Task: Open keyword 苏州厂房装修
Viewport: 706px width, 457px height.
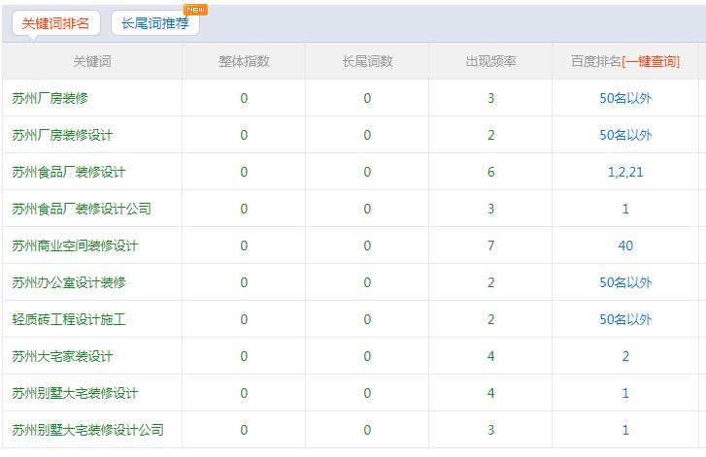Action: 50,98
